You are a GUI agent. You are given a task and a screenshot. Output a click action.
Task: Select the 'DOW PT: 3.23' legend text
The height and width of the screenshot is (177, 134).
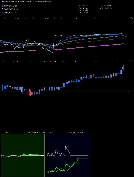(x=10, y=12)
